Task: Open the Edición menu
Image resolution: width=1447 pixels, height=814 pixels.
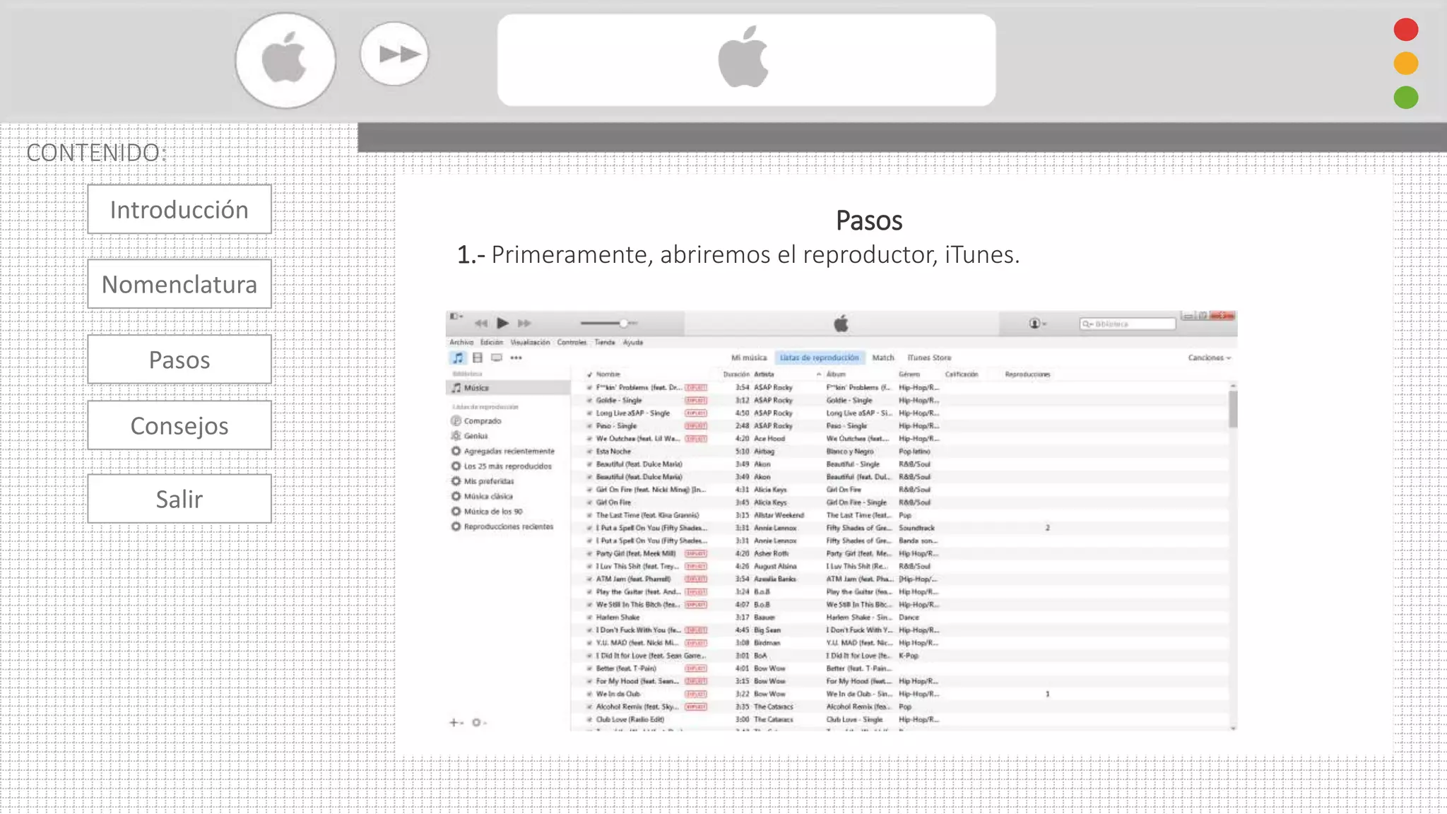Action: tap(492, 342)
